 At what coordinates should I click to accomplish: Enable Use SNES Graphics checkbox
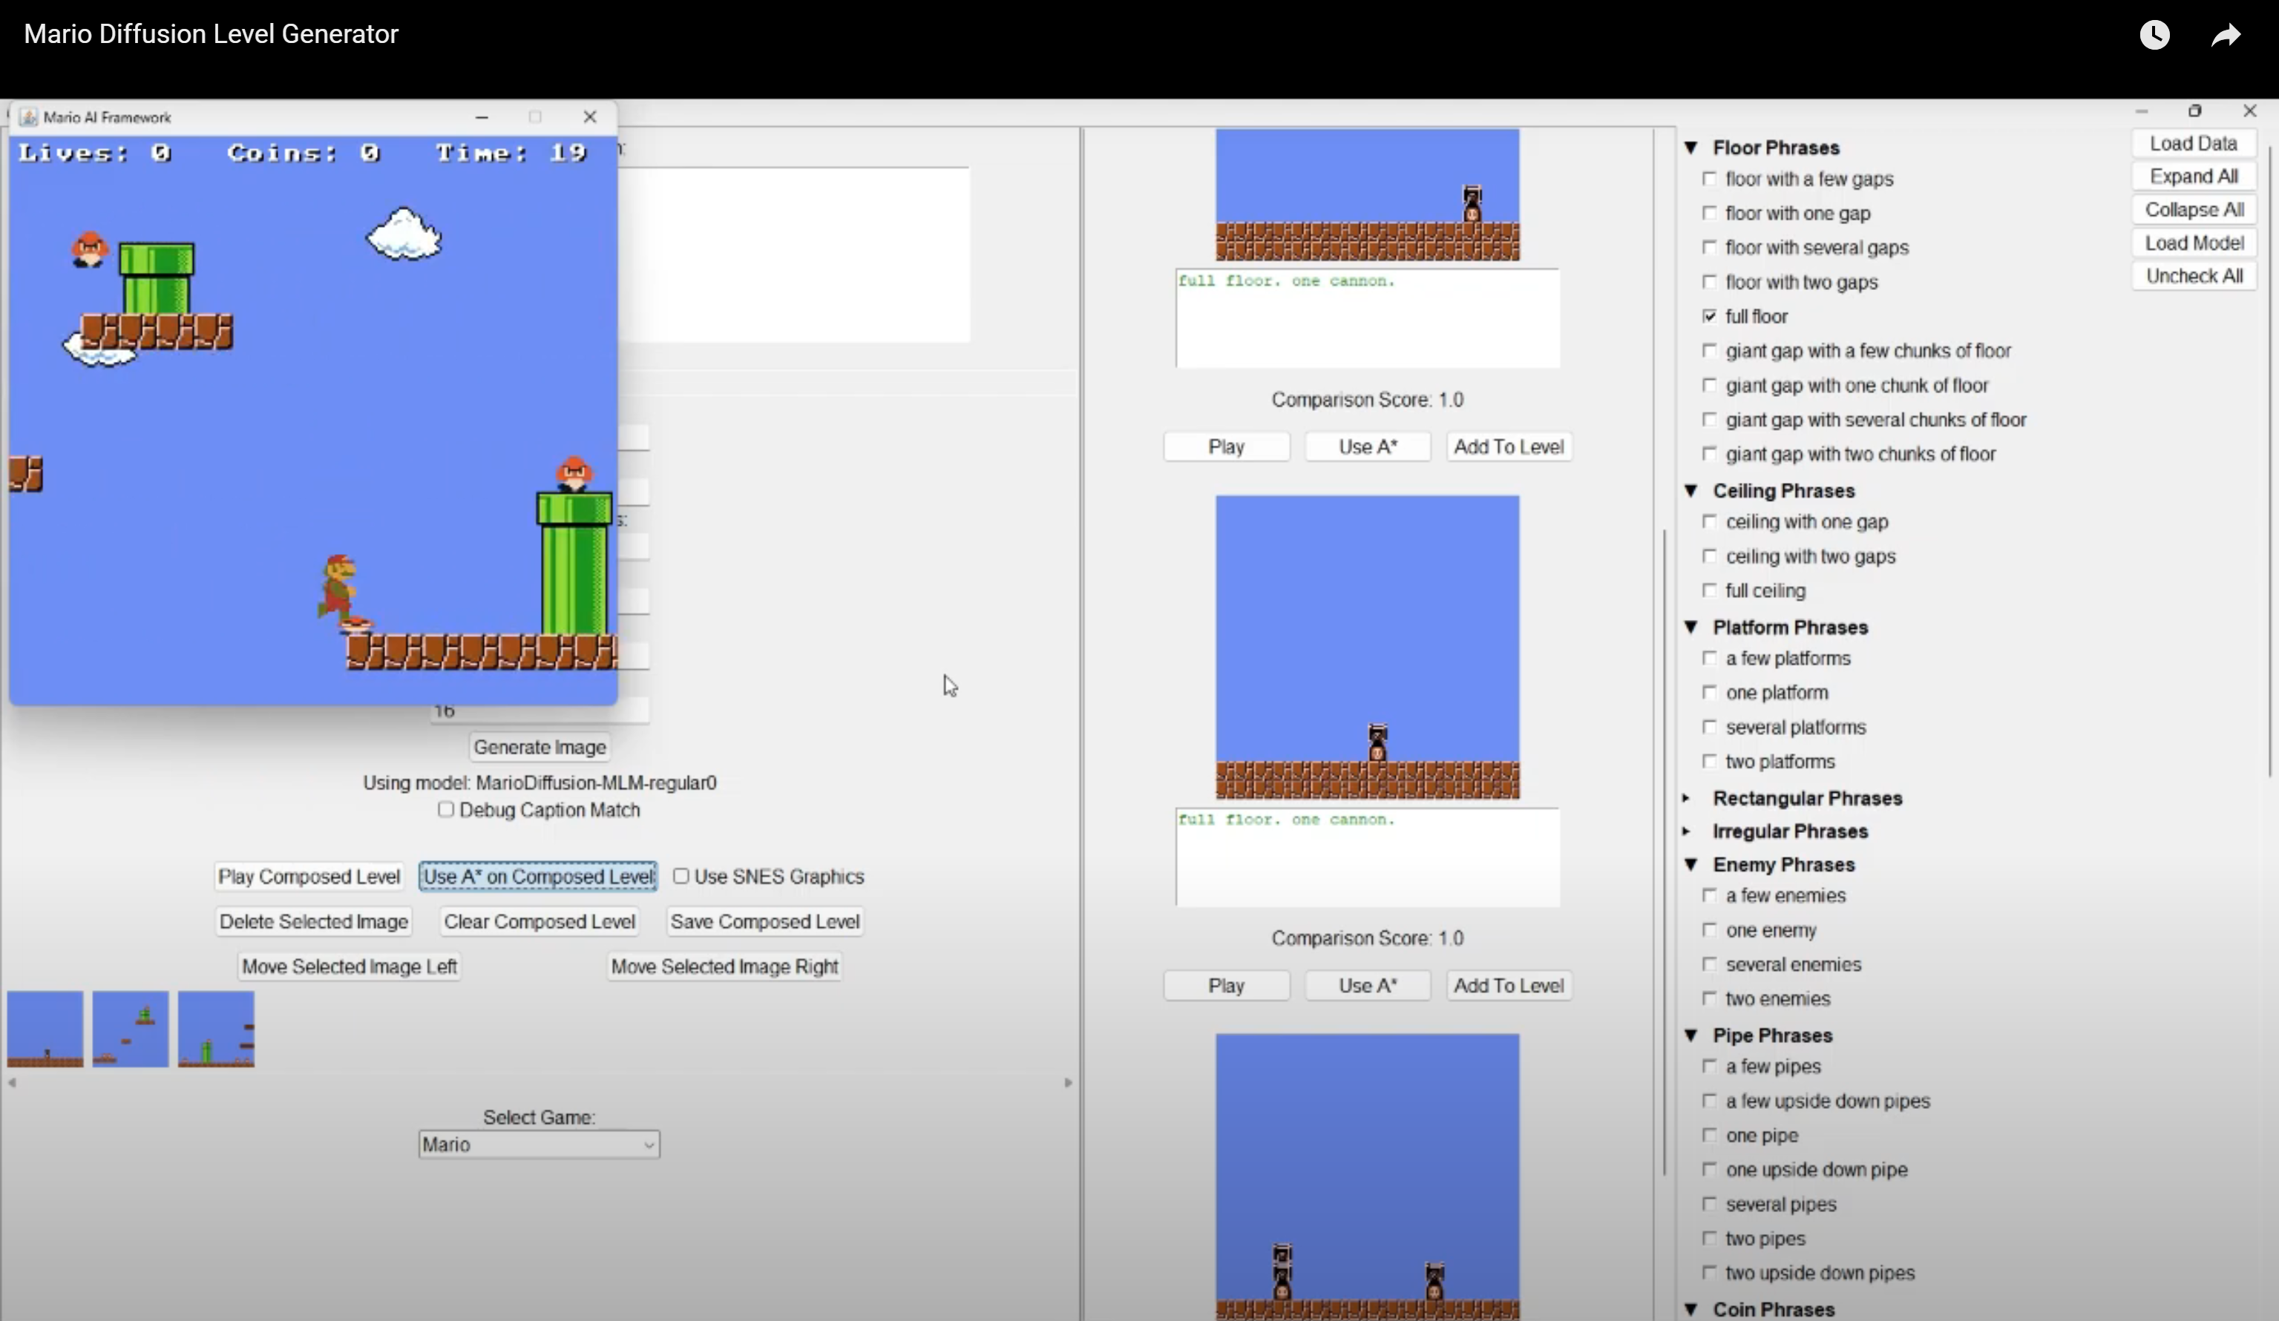681,875
